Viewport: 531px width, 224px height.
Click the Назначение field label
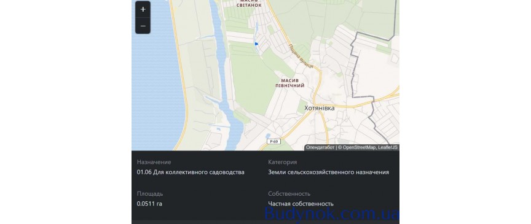[x=154, y=162]
